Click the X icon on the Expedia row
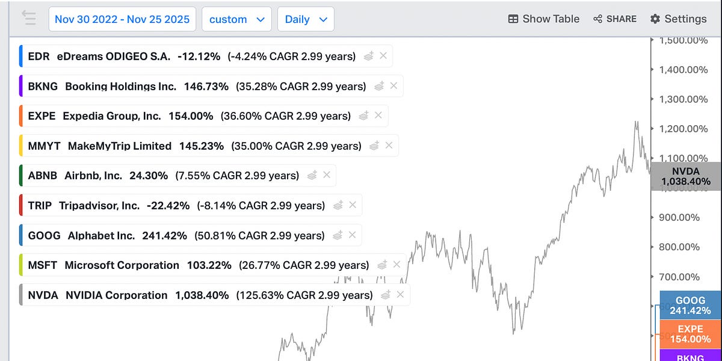Image resolution: width=722 pixels, height=361 pixels. click(378, 116)
